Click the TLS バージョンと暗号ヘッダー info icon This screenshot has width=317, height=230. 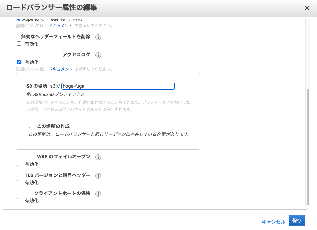pyautogui.click(x=98, y=176)
